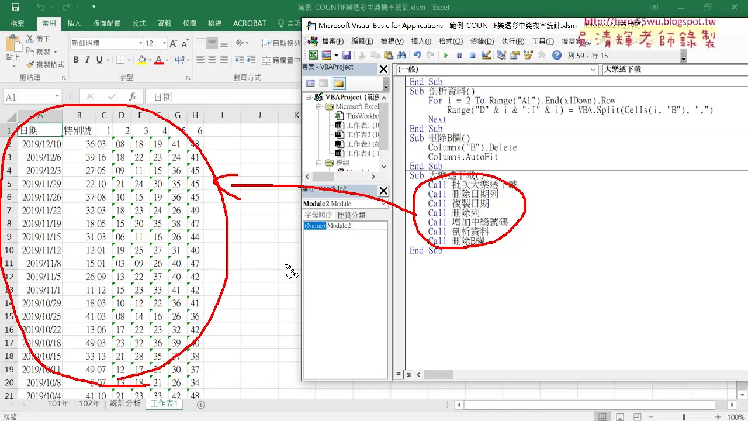
Task: Open Object Browser icon in VBA toolbar
Action: point(528,55)
